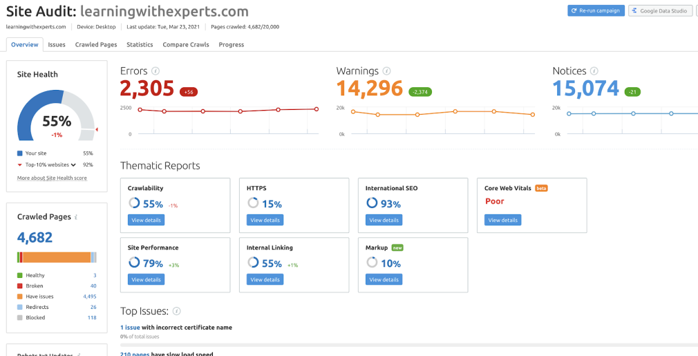
Task: Click the info icon next to Errors
Action: (x=155, y=71)
